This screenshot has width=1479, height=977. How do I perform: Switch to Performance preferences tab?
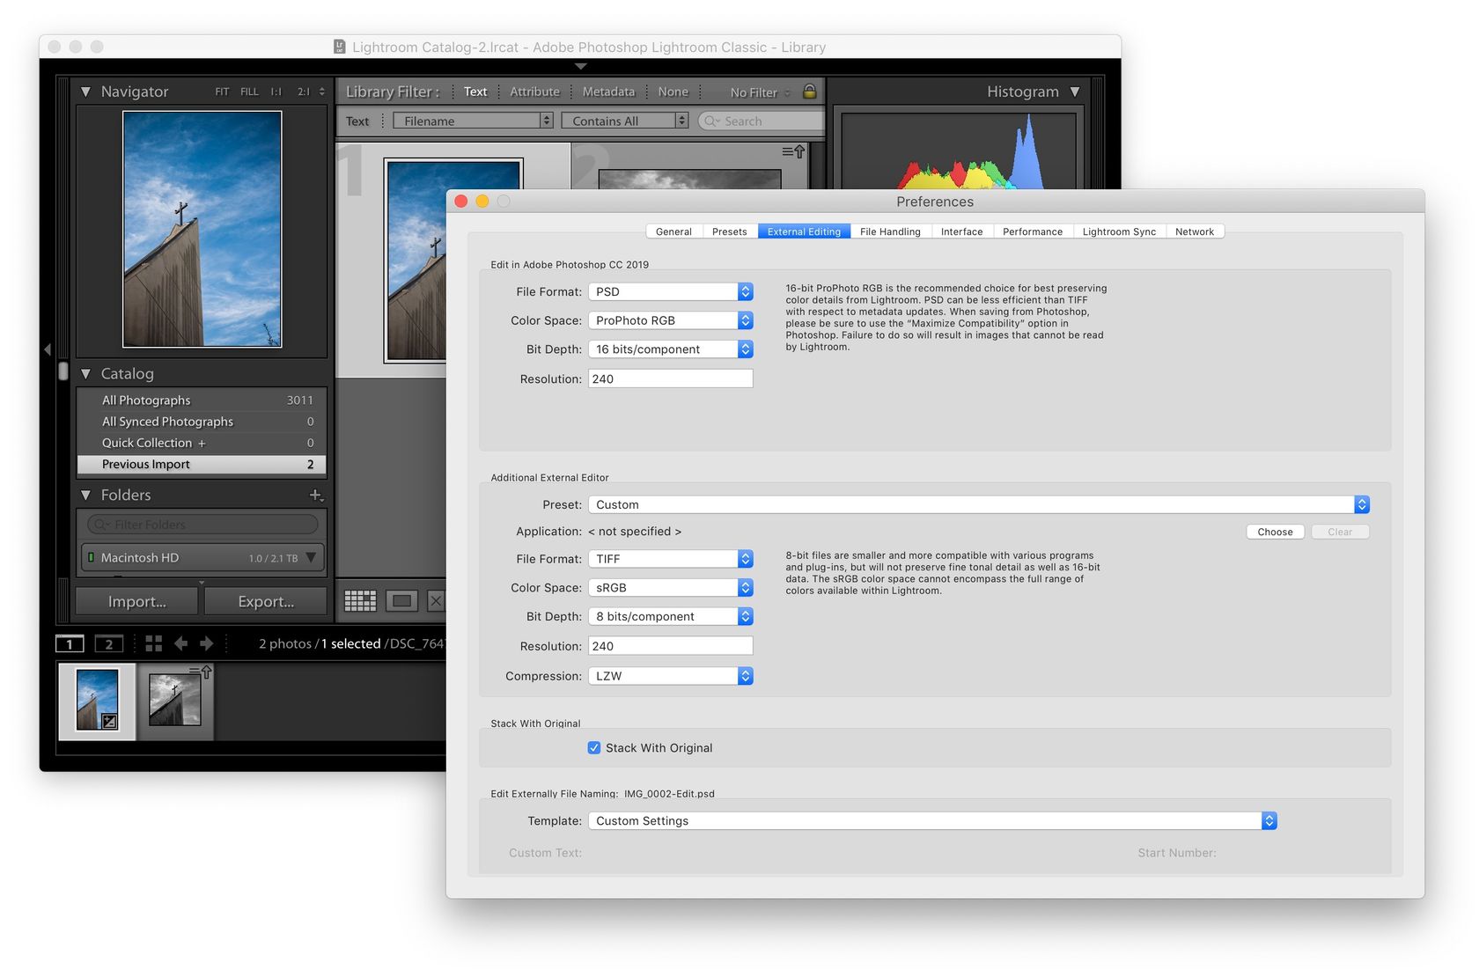click(x=1033, y=231)
